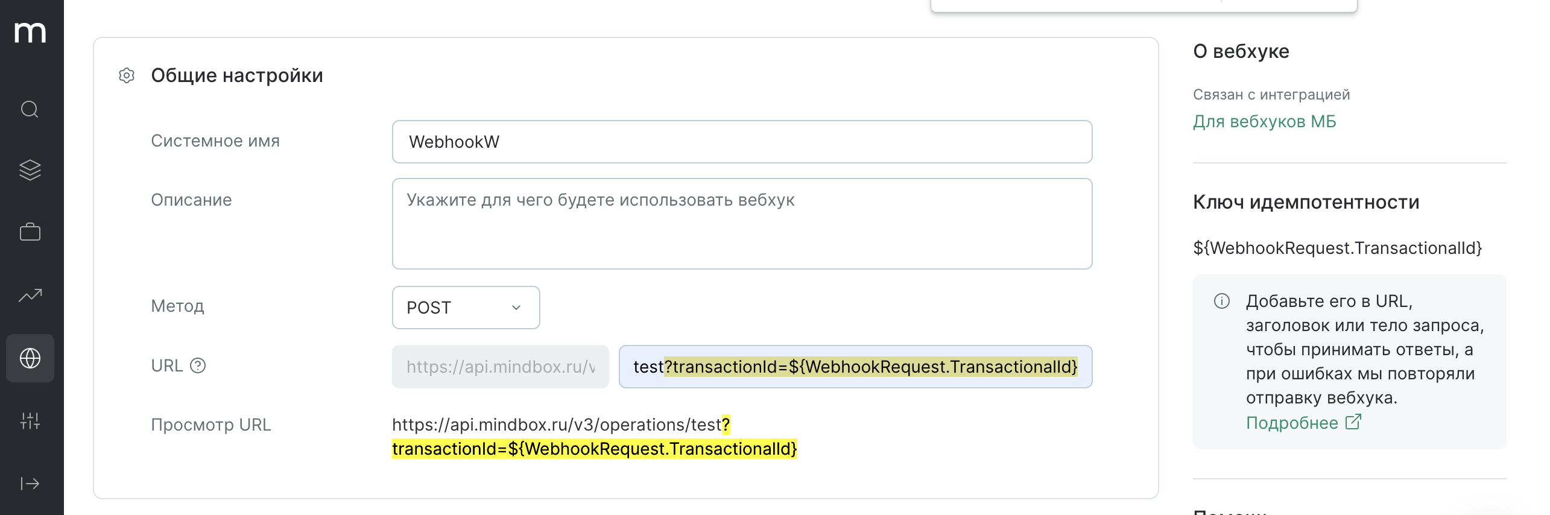Click the Просмотр URL label
This screenshot has height=515, width=1550.
point(211,425)
